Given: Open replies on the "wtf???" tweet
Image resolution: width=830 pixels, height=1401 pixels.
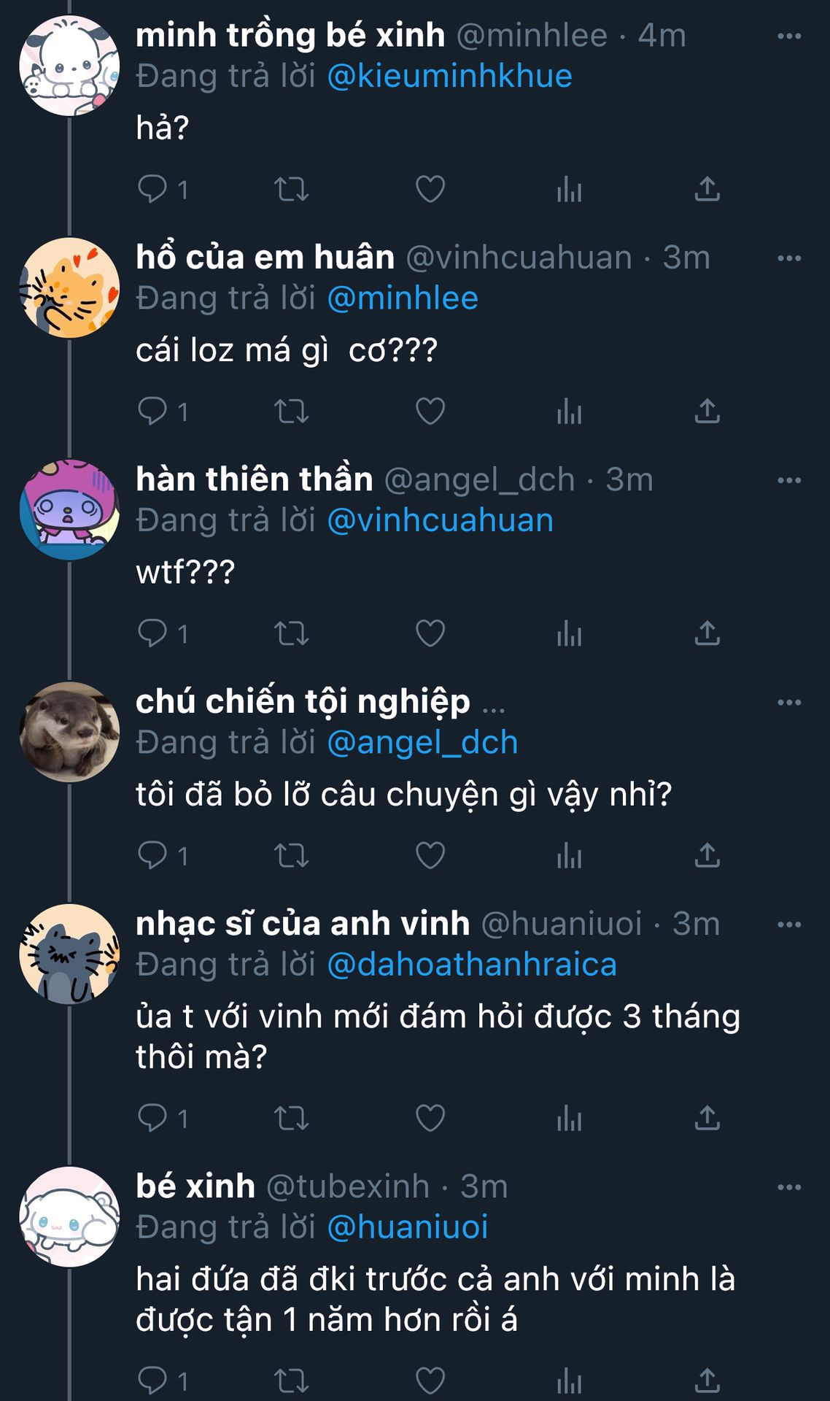Looking at the screenshot, I should coord(163,633).
